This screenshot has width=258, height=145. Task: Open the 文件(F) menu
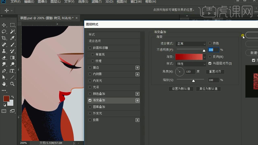(15, 2)
